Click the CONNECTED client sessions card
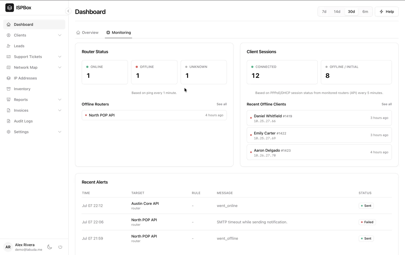Image resolution: width=405 pixels, height=255 pixels. (x=282, y=72)
